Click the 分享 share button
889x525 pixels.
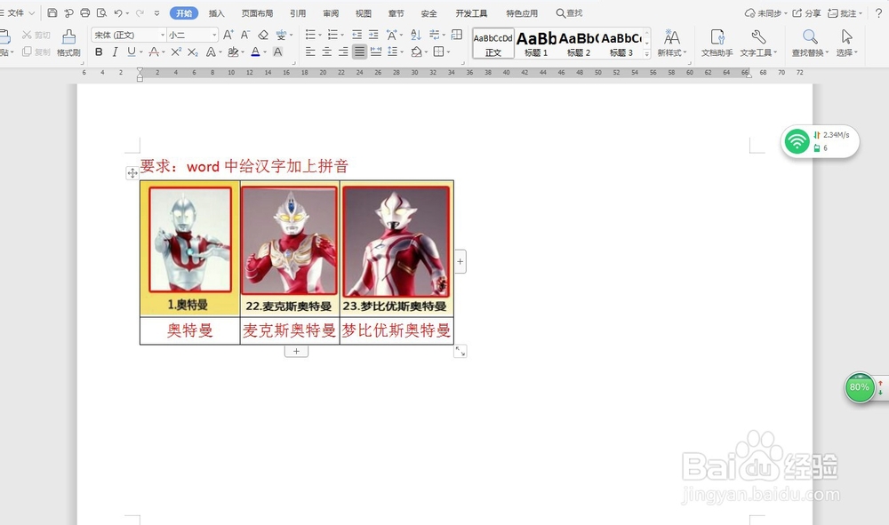coord(806,13)
